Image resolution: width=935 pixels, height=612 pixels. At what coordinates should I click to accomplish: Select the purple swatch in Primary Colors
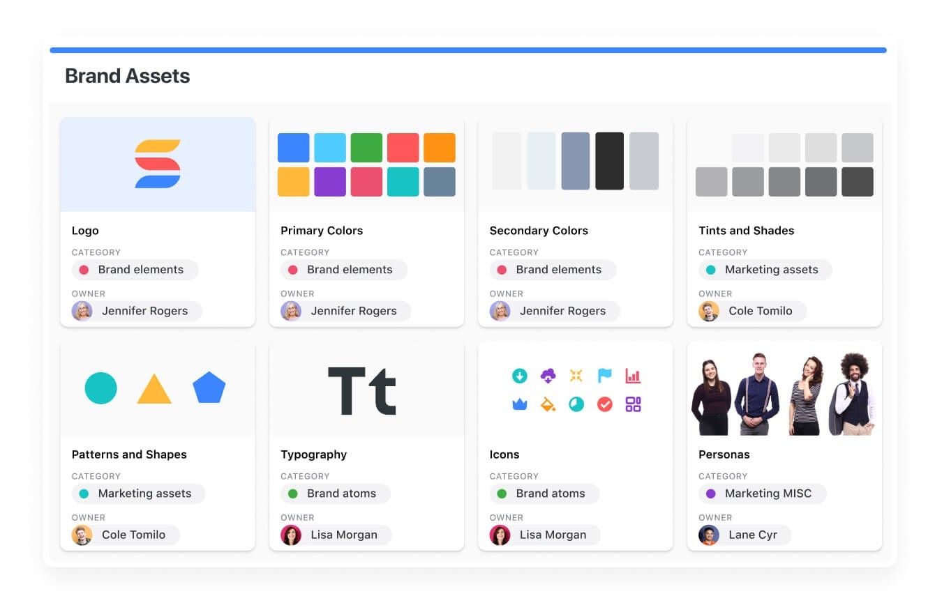tap(330, 181)
